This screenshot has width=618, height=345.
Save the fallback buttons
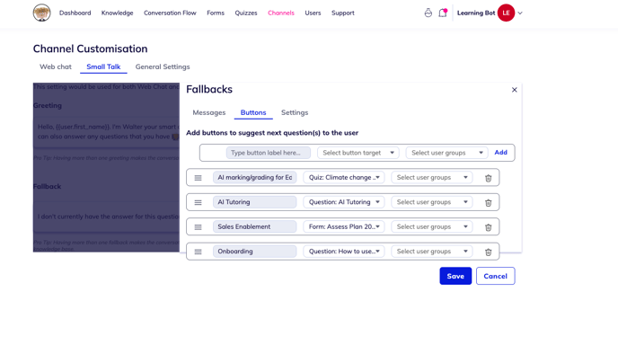455,276
